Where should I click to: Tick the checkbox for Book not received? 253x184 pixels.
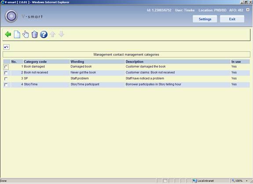(6, 73)
